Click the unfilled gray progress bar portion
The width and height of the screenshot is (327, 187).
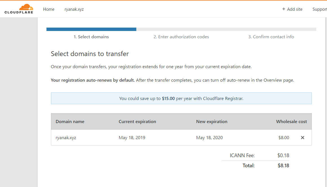(226, 29)
